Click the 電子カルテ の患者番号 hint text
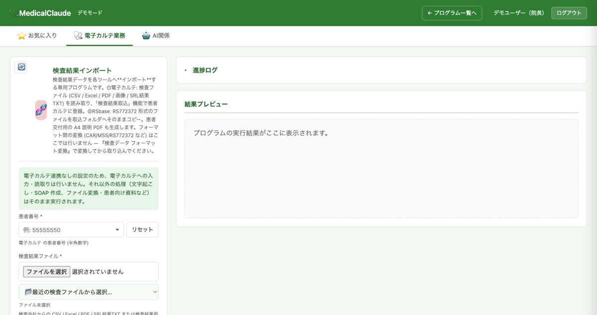The height and width of the screenshot is (315, 597). click(x=53, y=243)
